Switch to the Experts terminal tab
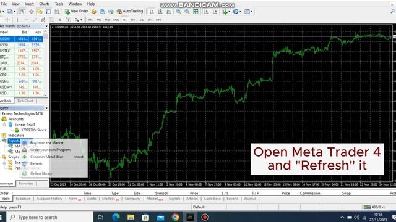Viewport: 396px width, 222px height. tap(233, 199)
